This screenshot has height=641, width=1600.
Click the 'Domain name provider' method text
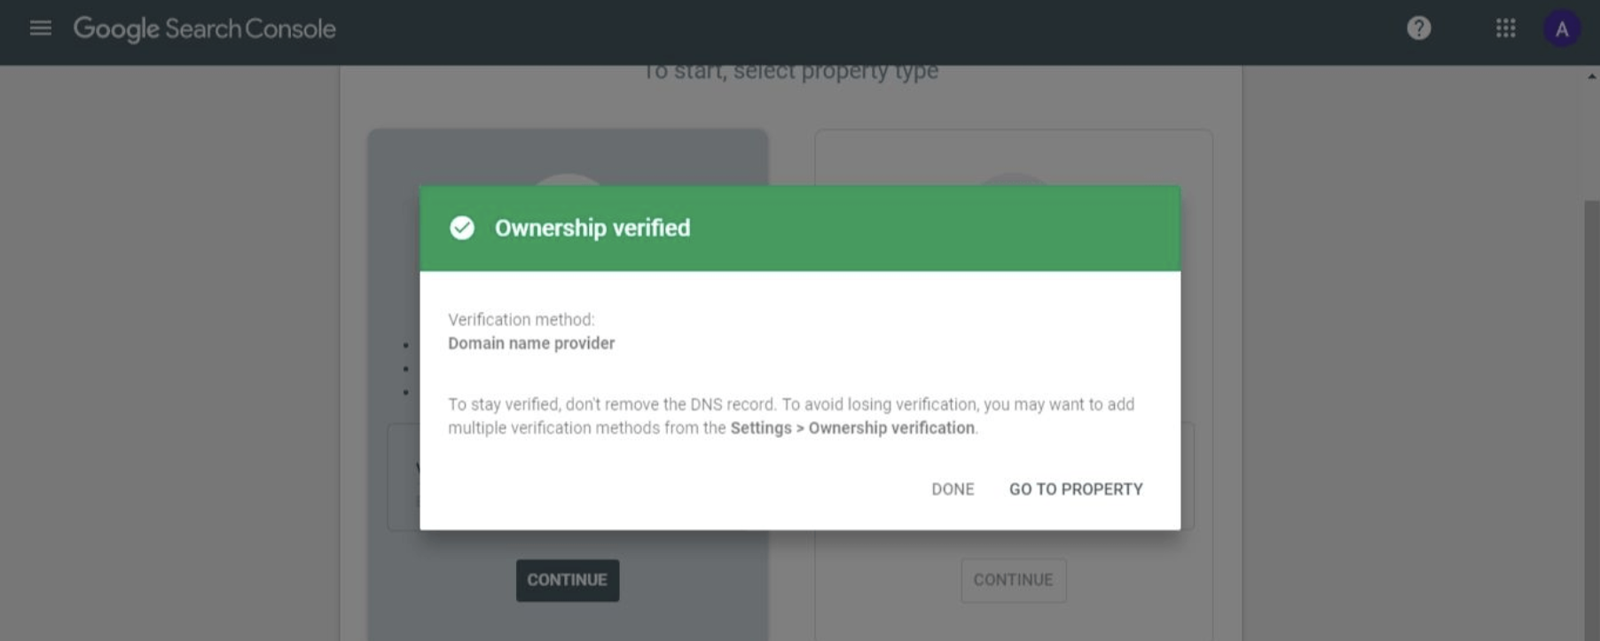click(530, 343)
